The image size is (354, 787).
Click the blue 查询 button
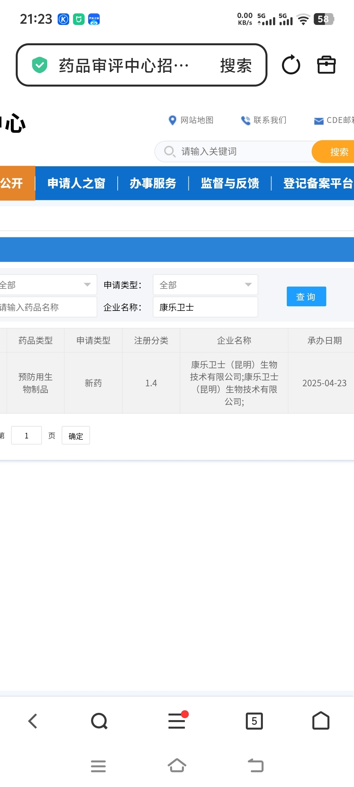click(x=306, y=296)
